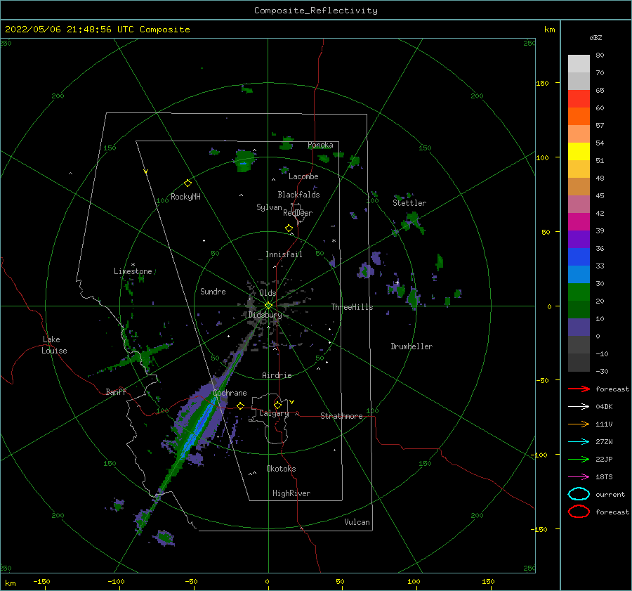
Task: Click the magenta swatch between 42 and 39 dBZ
Action: pos(579,221)
